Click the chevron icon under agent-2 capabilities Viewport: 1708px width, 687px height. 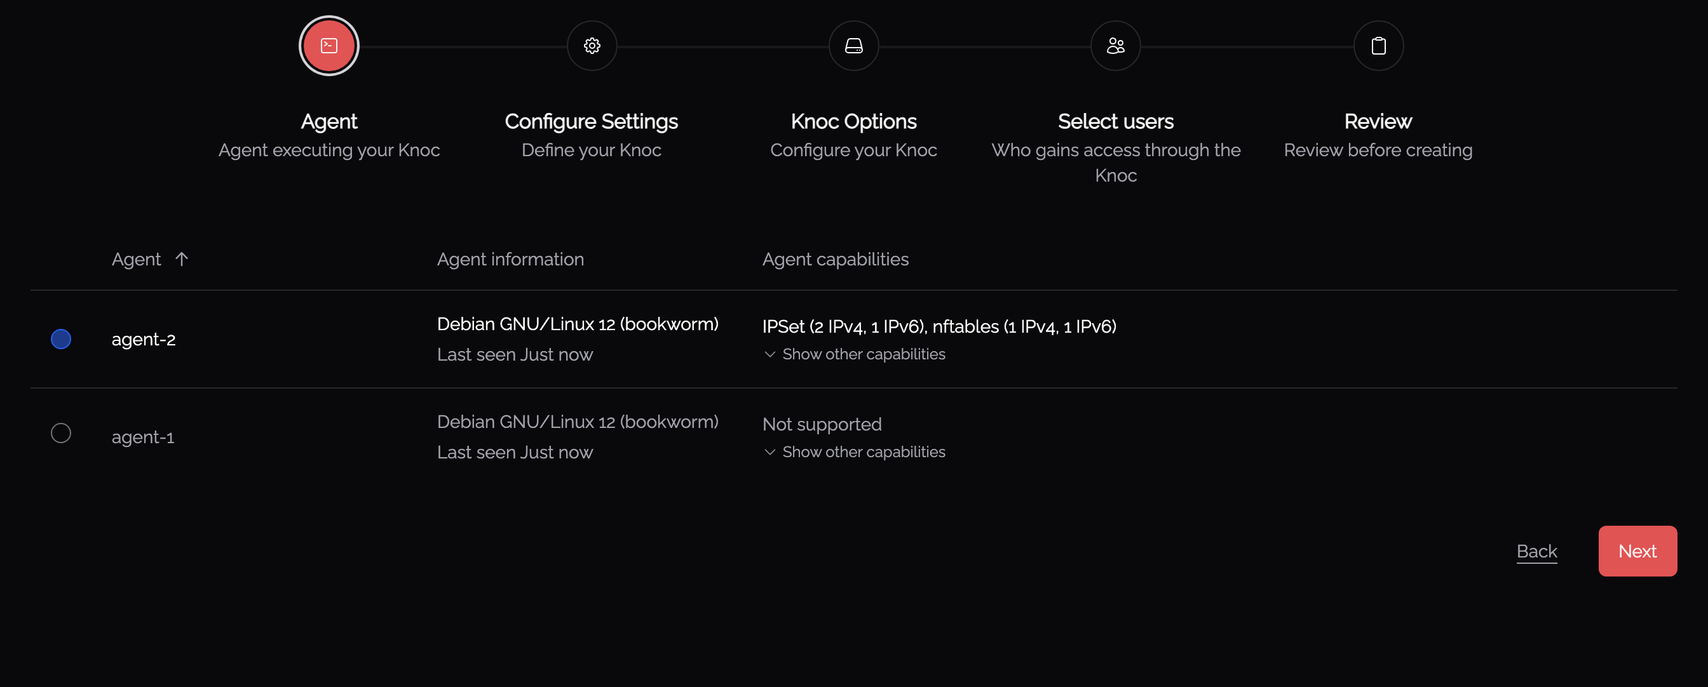(769, 354)
